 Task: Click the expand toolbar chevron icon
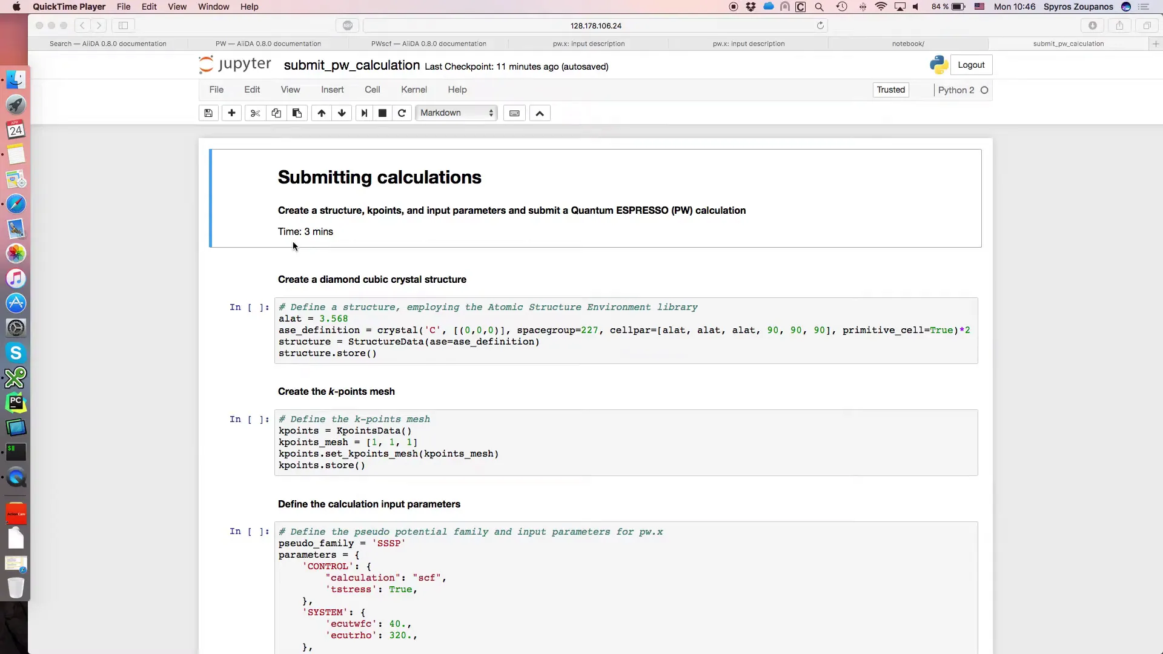pyautogui.click(x=539, y=113)
